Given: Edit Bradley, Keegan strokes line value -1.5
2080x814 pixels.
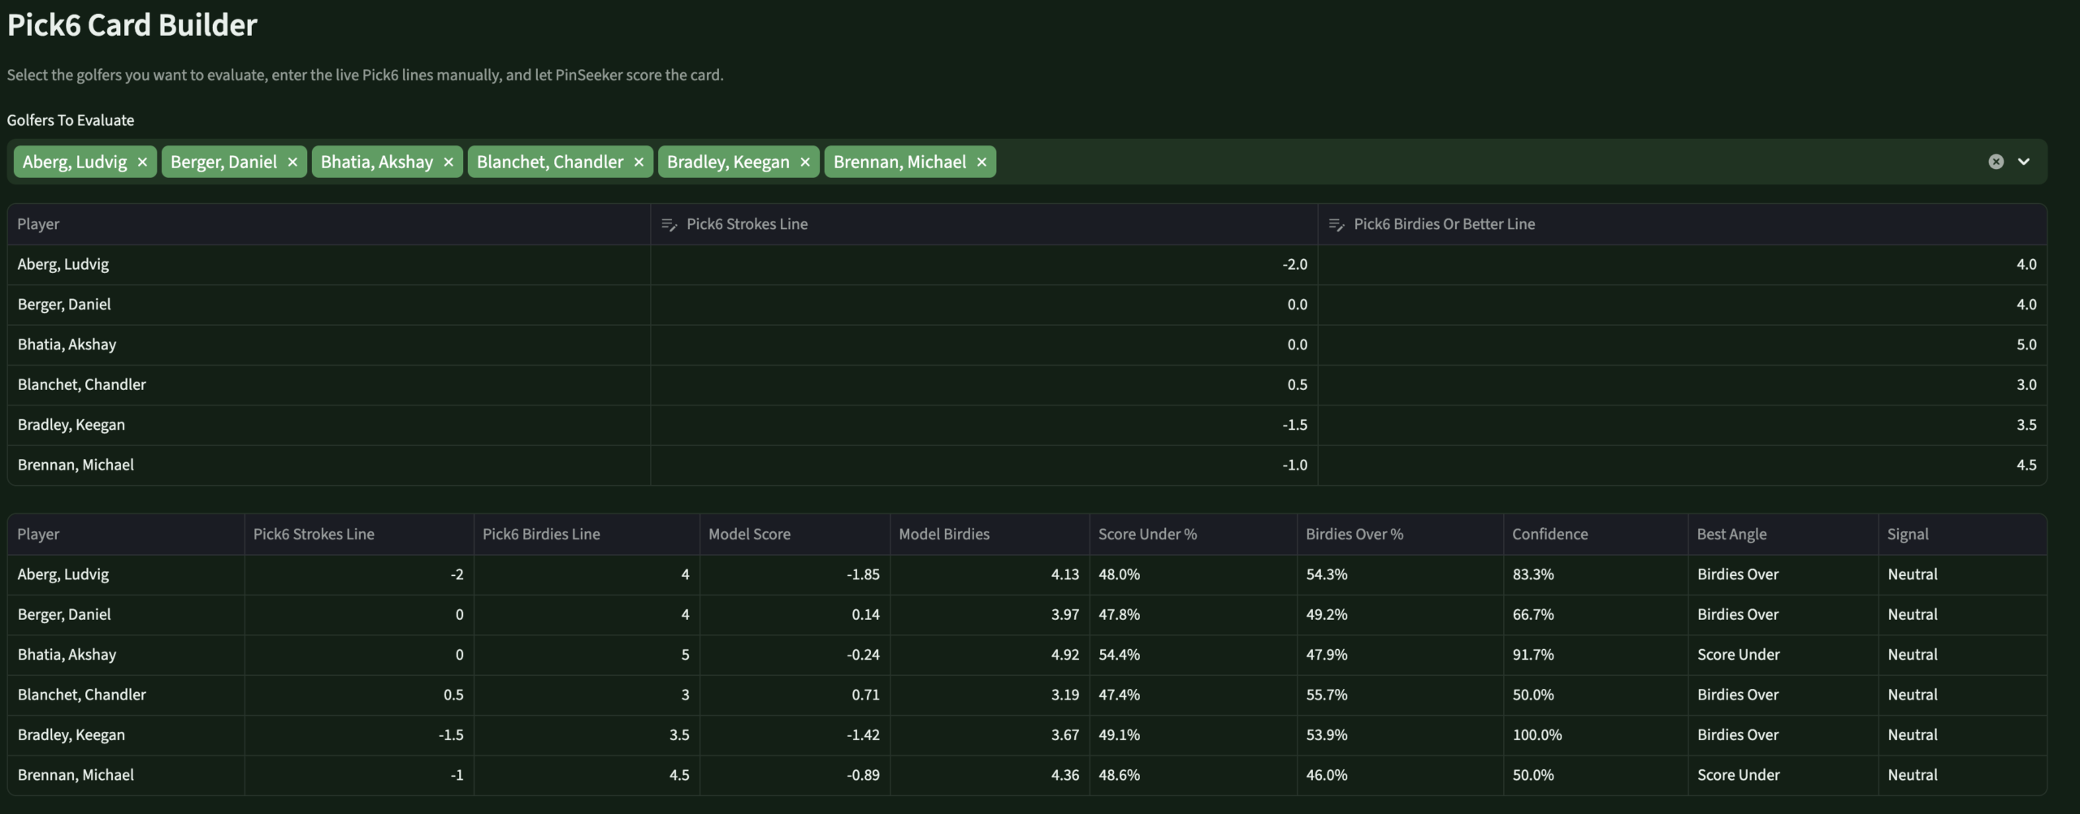Looking at the screenshot, I should [983, 425].
